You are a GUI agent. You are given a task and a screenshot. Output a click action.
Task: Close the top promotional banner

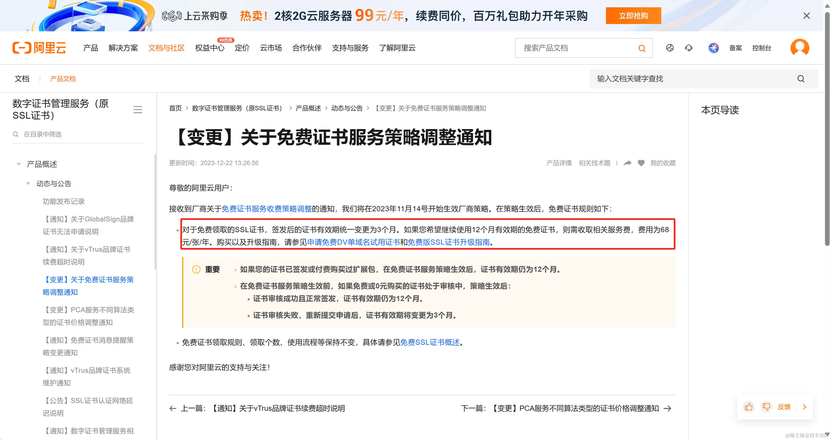(x=807, y=16)
